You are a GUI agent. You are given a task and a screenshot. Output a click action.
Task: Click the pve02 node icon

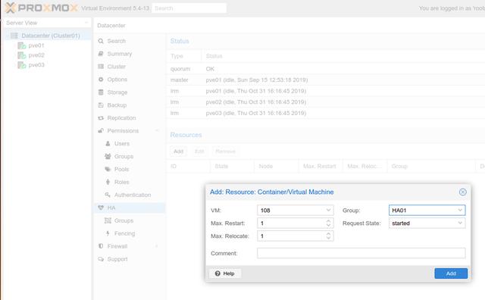(x=22, y=55)
